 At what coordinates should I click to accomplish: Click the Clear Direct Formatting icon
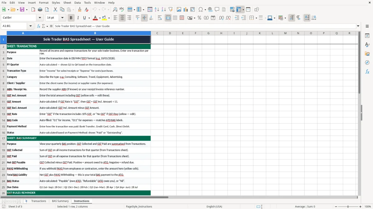[x=87, y=10]
